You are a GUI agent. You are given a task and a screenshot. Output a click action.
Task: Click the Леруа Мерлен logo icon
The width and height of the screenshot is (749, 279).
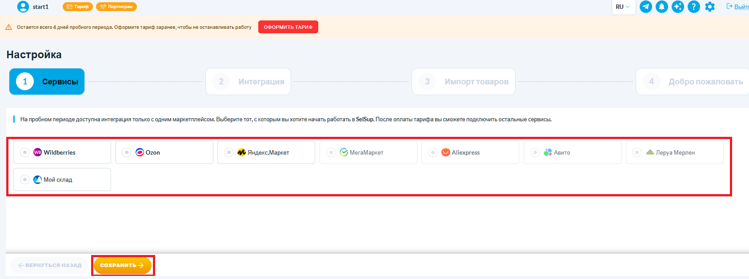[x=650, y=152]
